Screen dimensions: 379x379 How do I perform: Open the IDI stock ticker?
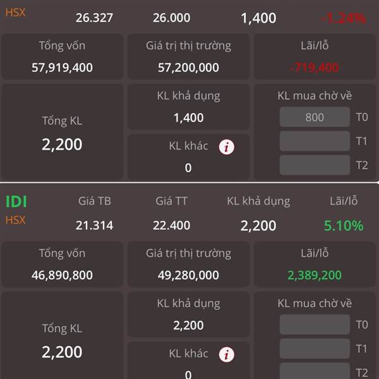[16, 202]
